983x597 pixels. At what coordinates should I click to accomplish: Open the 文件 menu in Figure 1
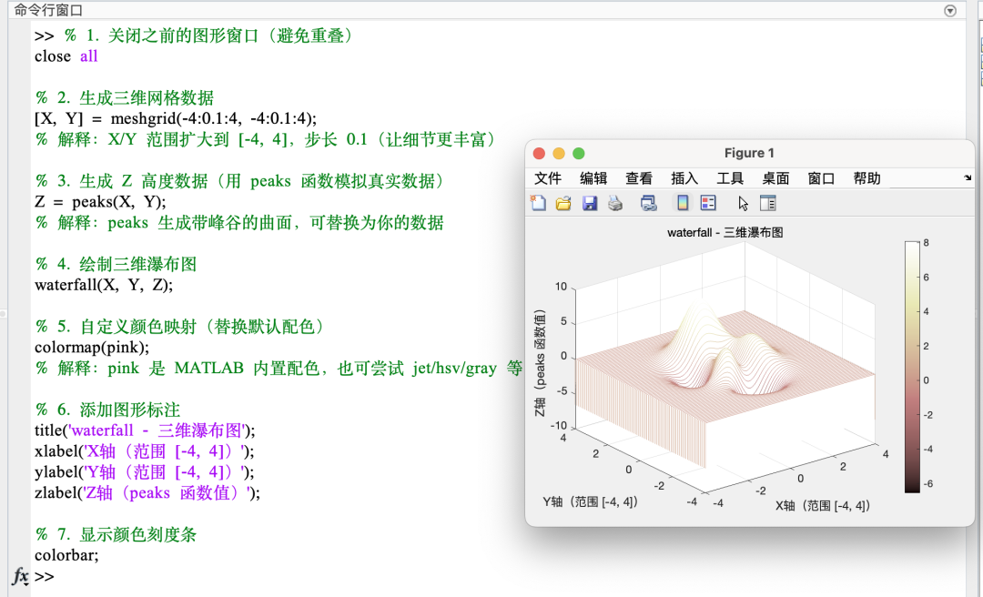coord(547,178)
